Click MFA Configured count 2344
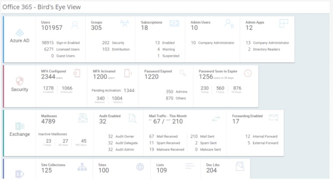 (x=48, y=77)
